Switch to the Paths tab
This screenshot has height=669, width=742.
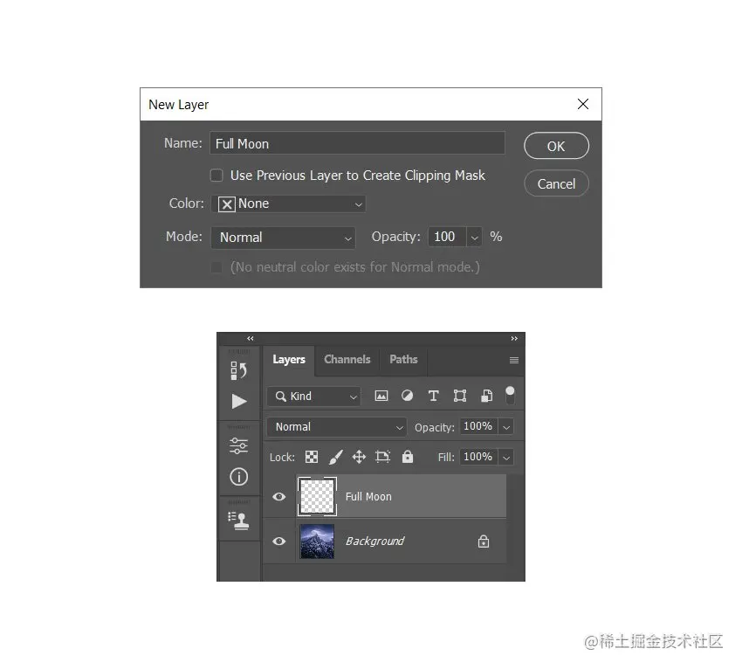click(x=403, y=359)
